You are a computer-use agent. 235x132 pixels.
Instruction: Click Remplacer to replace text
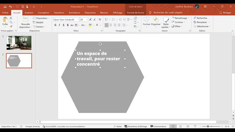tap(202, 22)
